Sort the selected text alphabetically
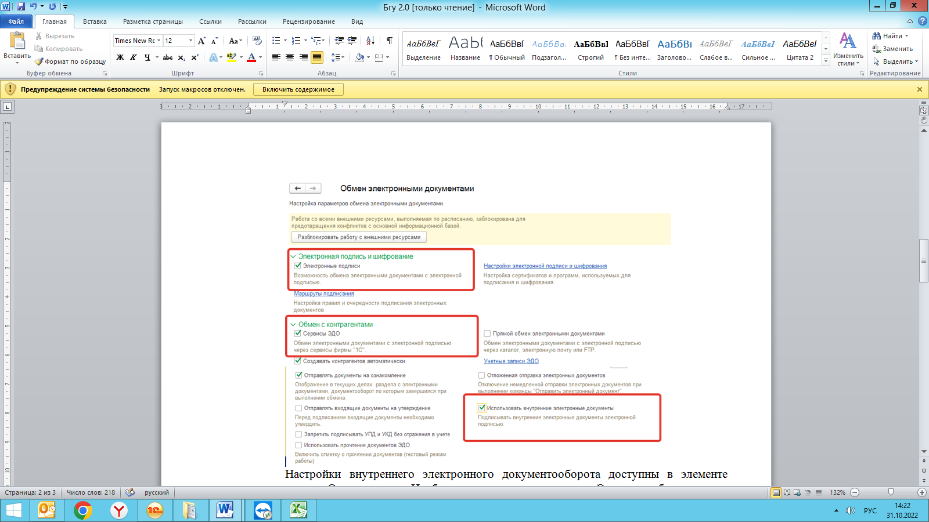This screenshot has width=929, height=522. 370,41
